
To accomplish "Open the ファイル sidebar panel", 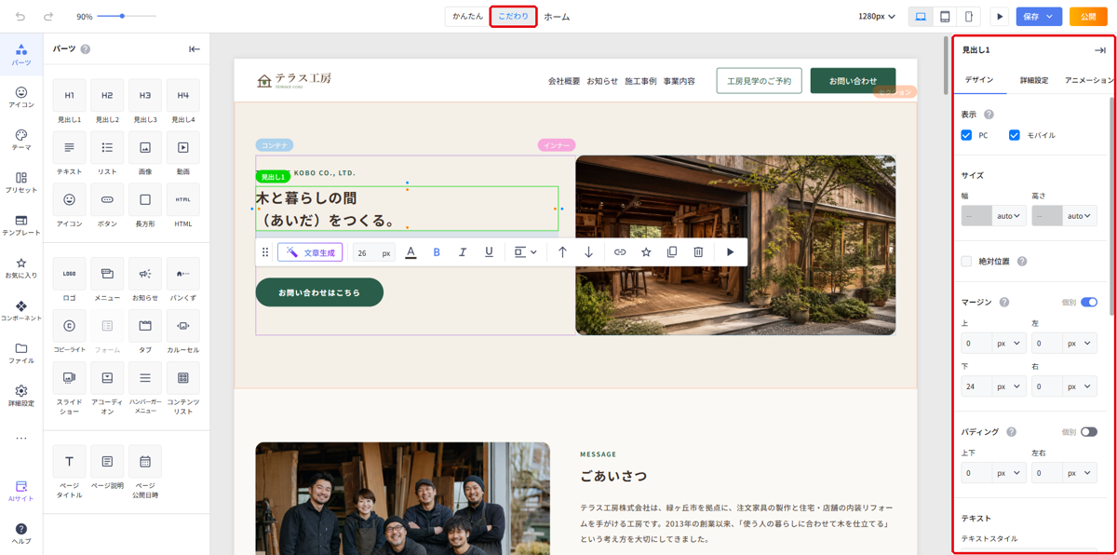I will [x=20, y=354].
